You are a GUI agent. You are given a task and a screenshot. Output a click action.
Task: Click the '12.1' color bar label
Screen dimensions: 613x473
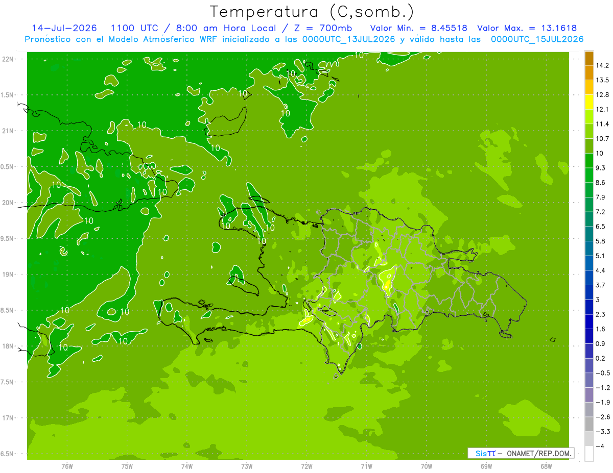(x=602, y=109)
